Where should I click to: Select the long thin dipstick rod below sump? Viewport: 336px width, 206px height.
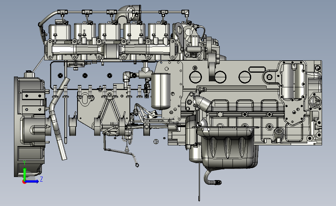coord(199,182)
